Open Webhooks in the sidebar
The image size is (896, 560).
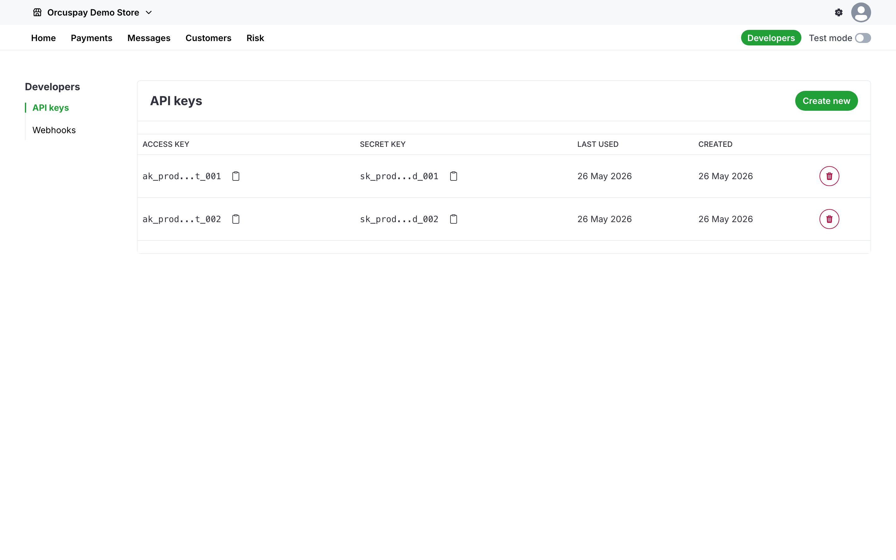tap(54, 130)
